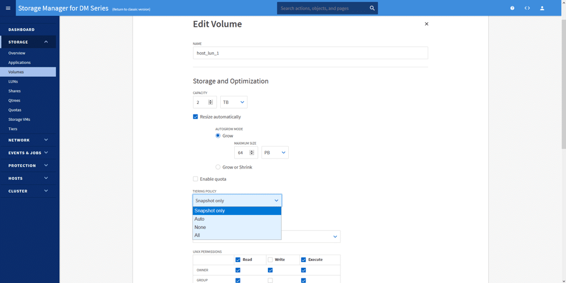Select the Grow autogrow mode
The width and height of the screenshot is (566, 283).
tap(218, 136)
